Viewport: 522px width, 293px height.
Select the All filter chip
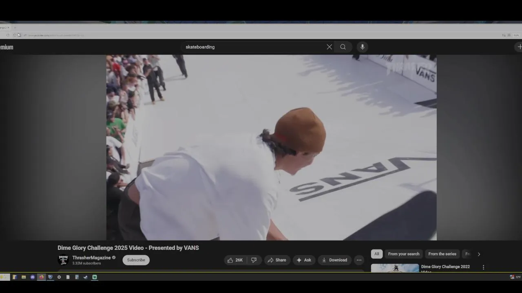[377, 254]
